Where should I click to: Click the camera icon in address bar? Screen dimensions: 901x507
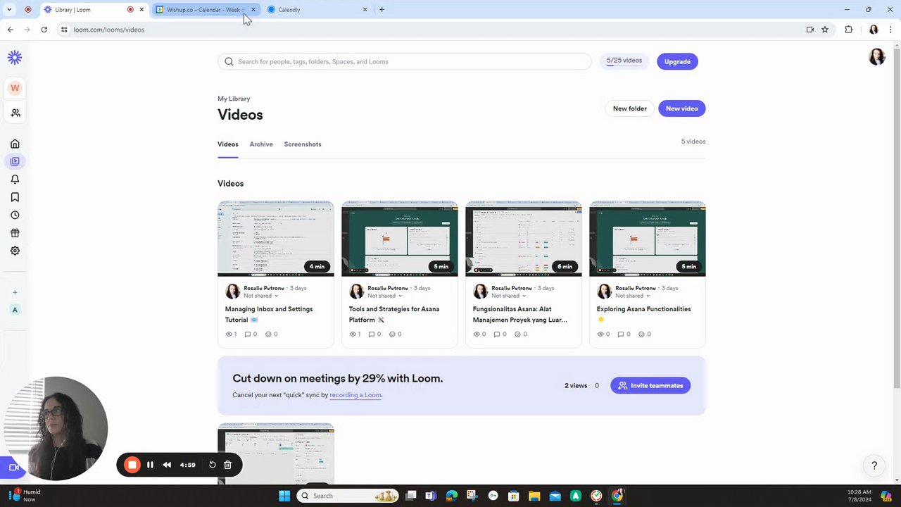click(810, 30)
